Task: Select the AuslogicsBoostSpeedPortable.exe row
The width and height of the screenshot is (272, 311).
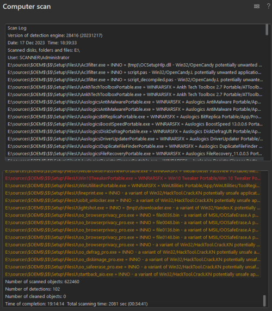Action: [135, 124]
